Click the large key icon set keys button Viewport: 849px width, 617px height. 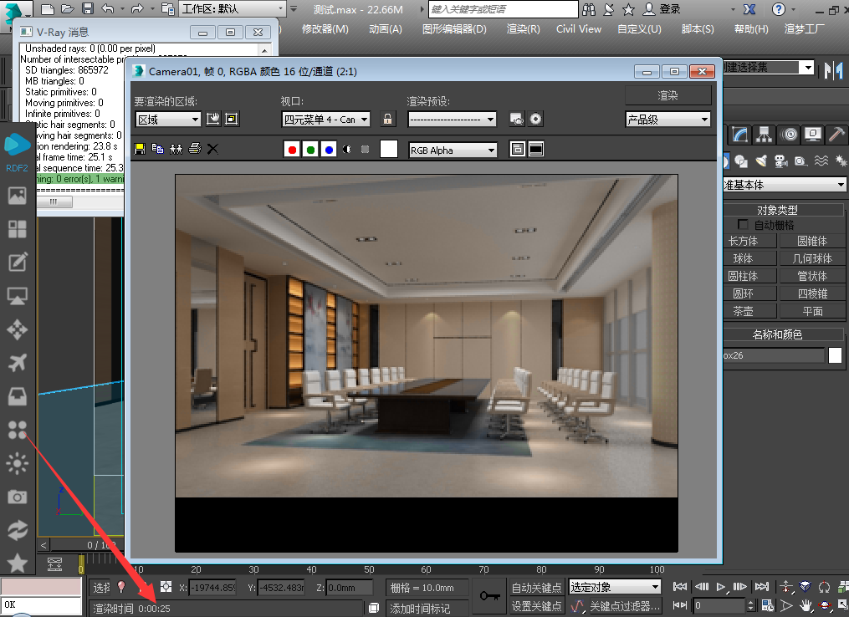pos(489,596)
